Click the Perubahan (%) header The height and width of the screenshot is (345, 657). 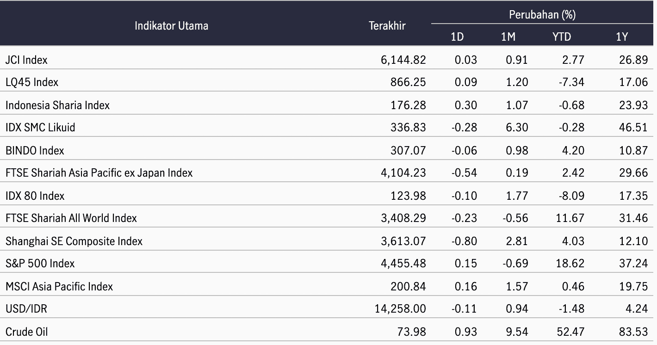click(542, 15)
